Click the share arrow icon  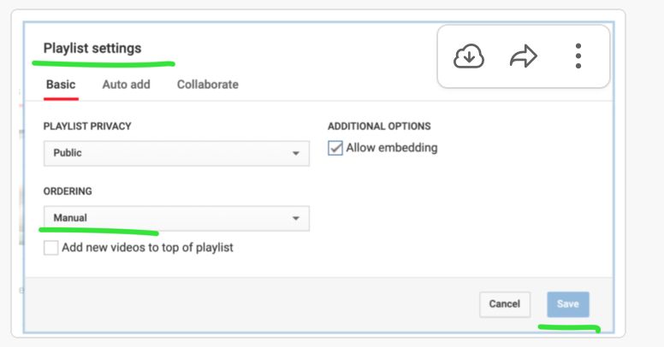[x=523, y=57]
